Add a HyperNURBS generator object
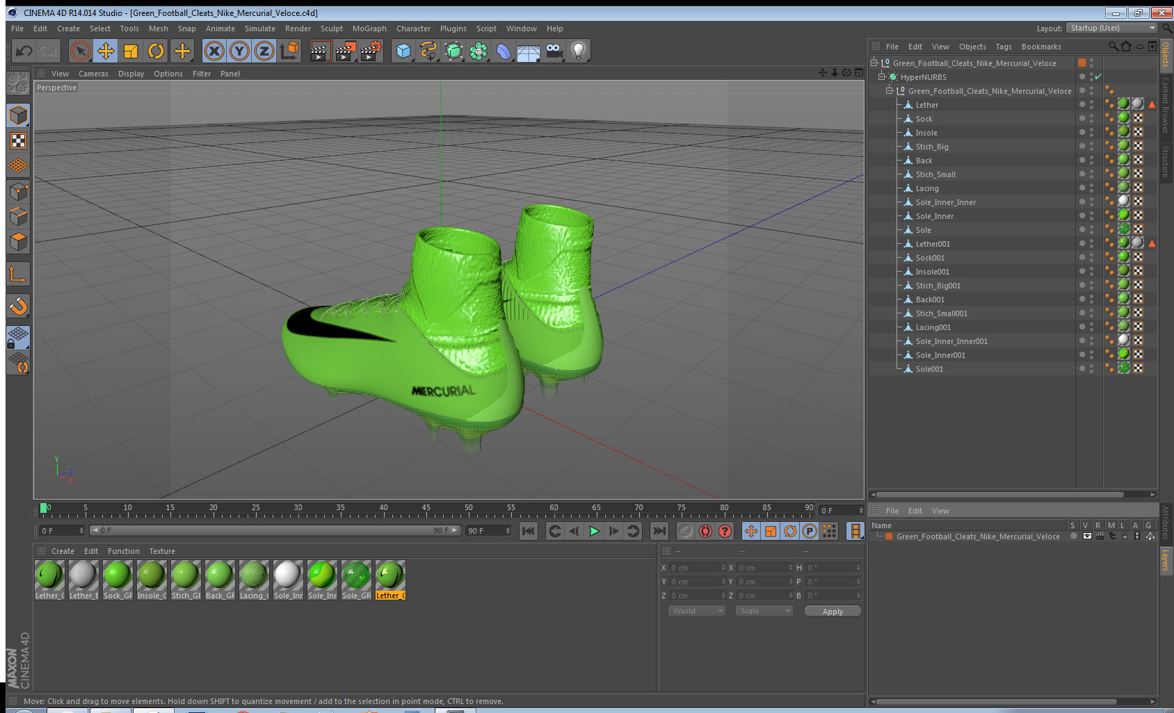This screenshot has height=713, width=1174. pos(453,51)
